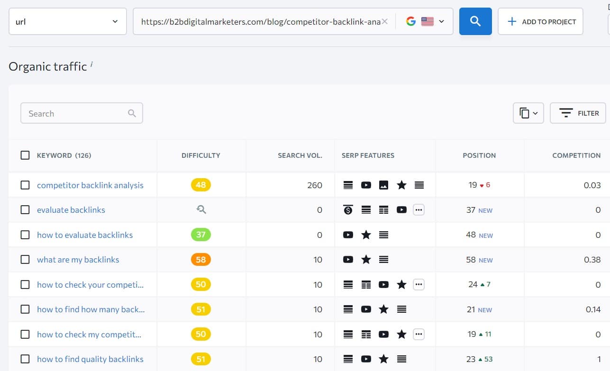The image size is (610, 371).
Task: Click the Organic traffic info icon
Action: pyautogui.click(x=91, y=64)
